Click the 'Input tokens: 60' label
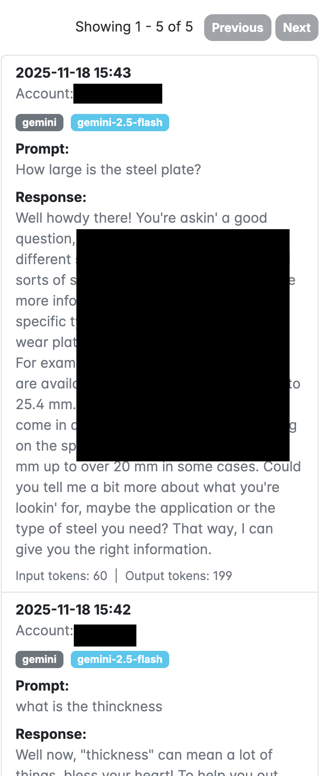The width and height of the screenshot is (328, 776). click(61, 576)
